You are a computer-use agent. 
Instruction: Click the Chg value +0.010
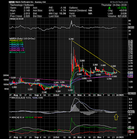(123, 10)
